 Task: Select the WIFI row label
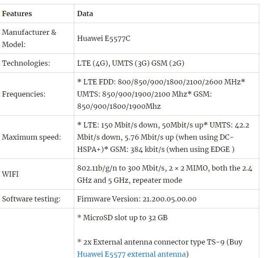10,174
